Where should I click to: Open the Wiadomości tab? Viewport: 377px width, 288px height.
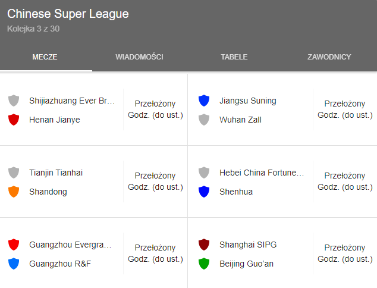pyautogui.click(x=139, y=57)
